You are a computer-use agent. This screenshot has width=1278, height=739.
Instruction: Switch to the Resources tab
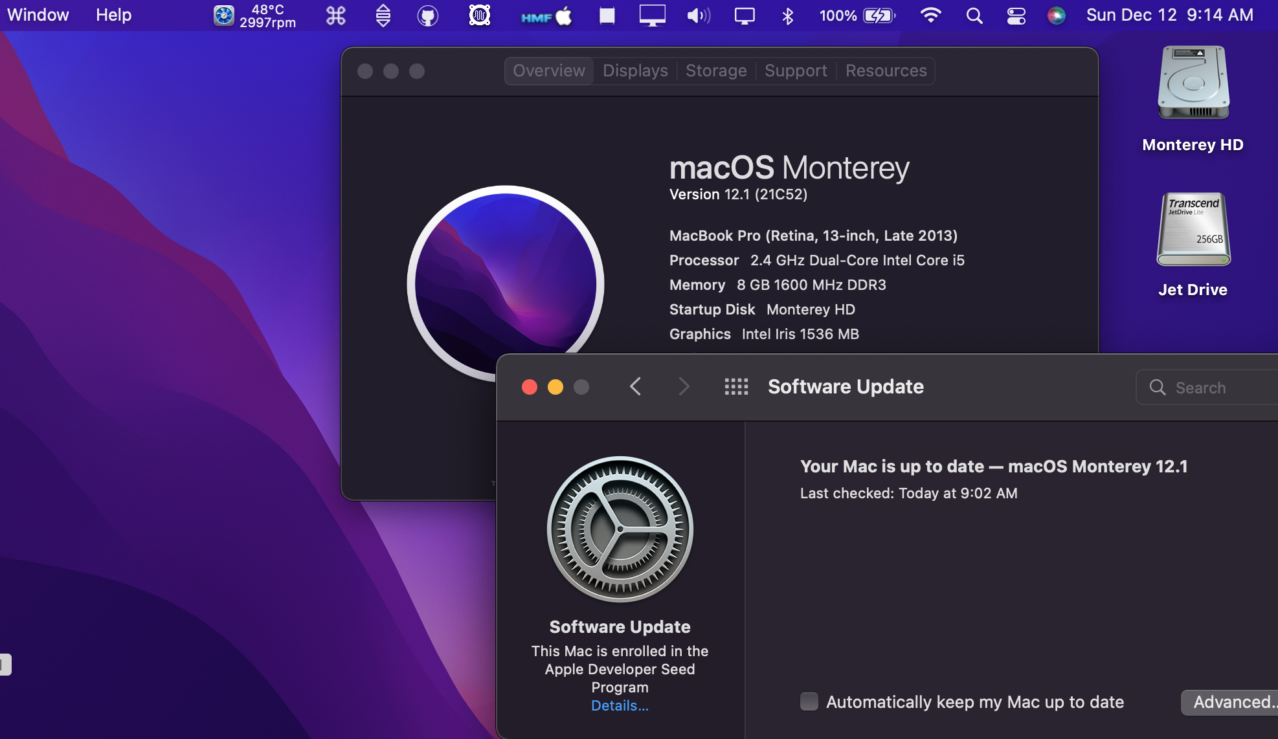click(886, 71)
